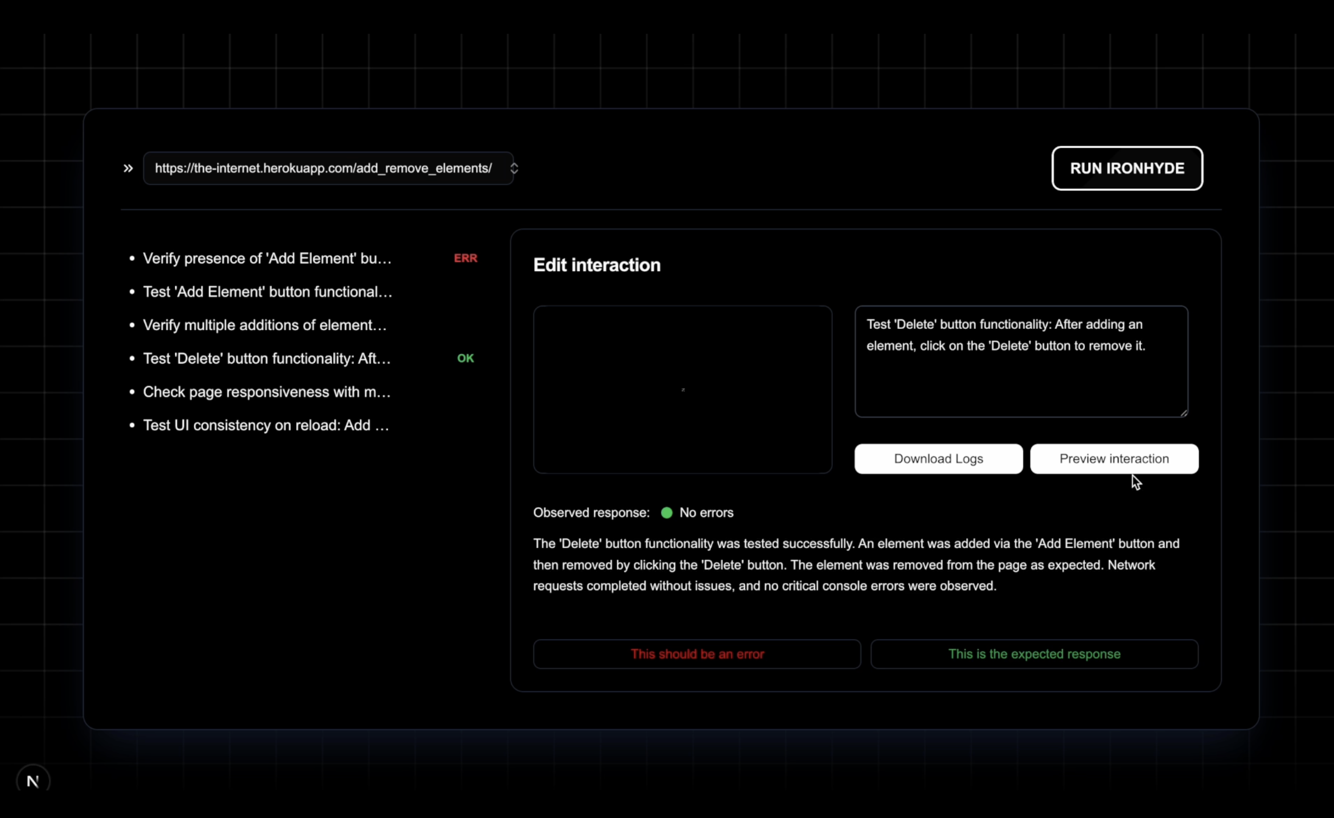This screenshot has width=1334, height=818.
Task: Click the red ERR status badge
Action: (465, 258)
